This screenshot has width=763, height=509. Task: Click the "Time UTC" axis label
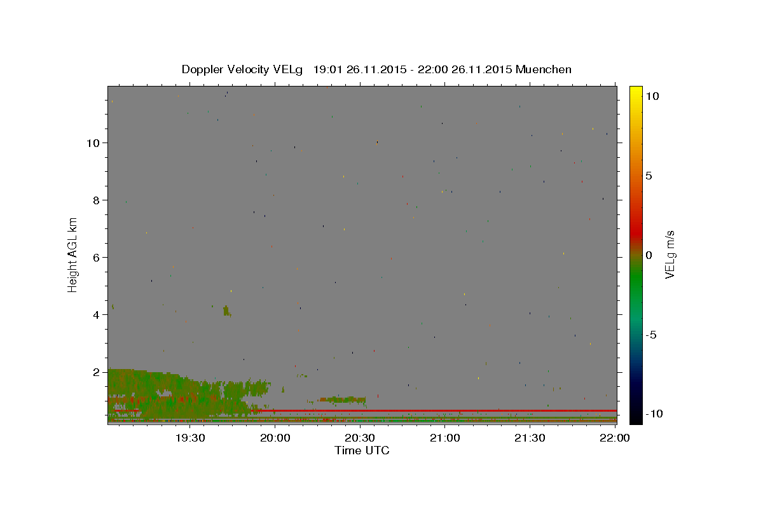362,450
